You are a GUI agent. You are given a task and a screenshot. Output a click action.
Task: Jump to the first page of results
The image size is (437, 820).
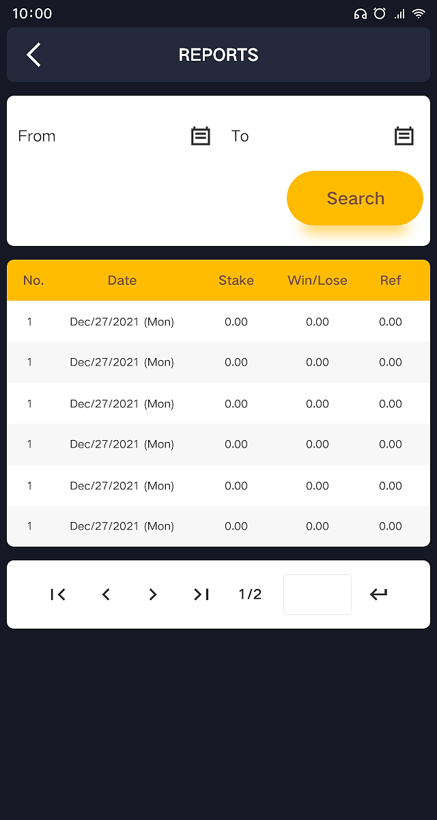pyautogui.click(x=58, y=594)
